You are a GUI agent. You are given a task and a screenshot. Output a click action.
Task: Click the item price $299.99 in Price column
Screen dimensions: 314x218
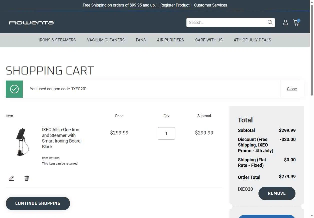[x=119, y=133]
